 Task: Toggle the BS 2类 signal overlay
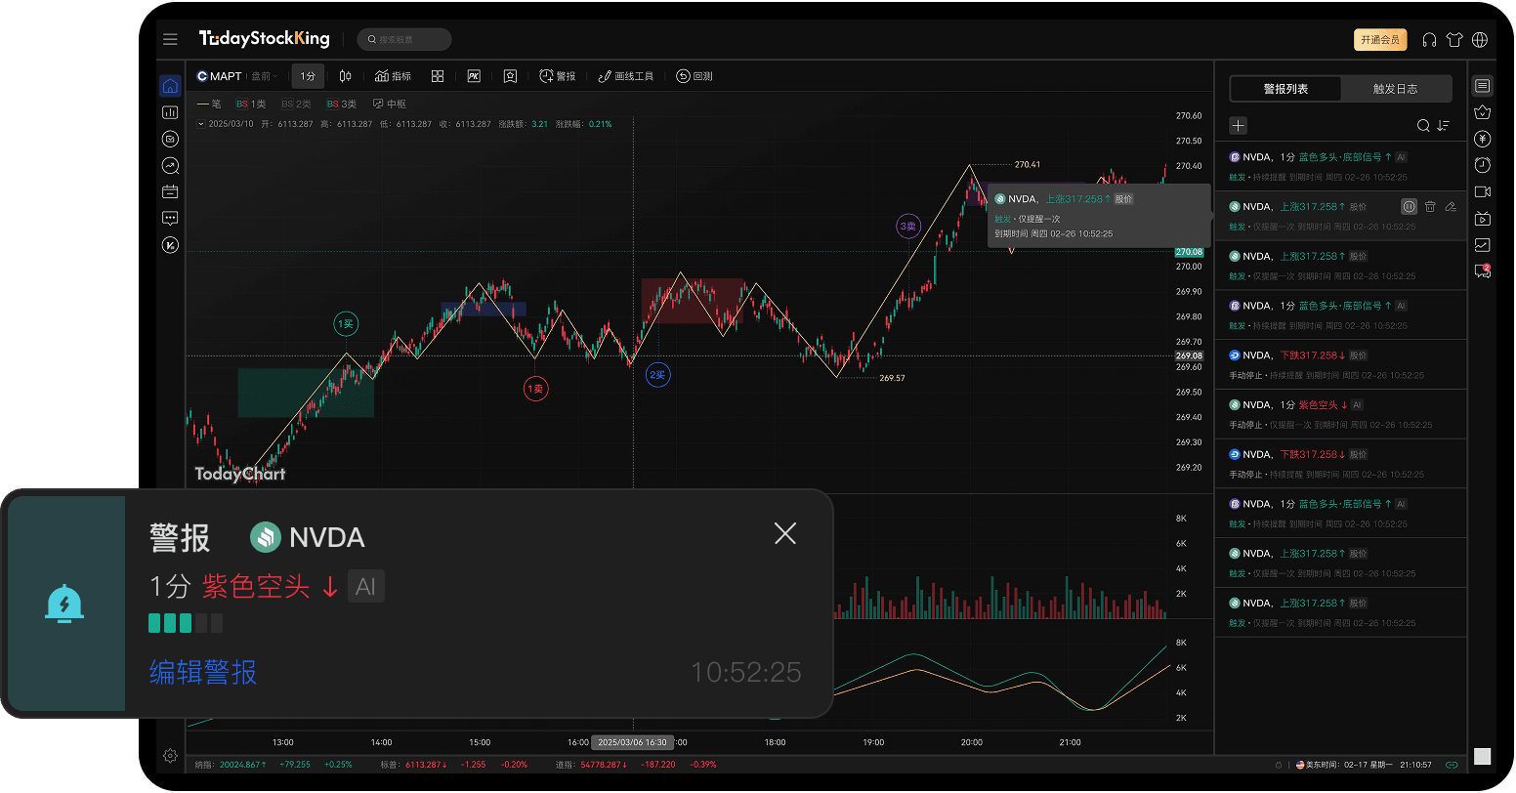(x=296, y=104)
